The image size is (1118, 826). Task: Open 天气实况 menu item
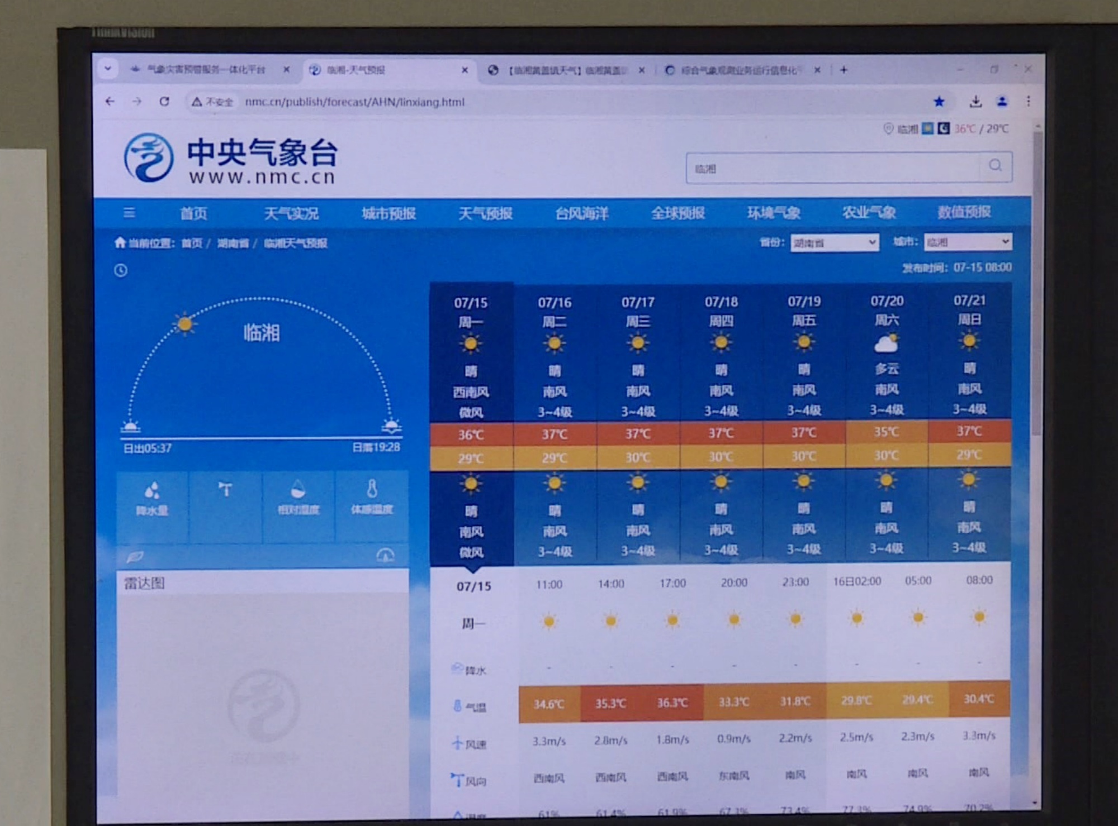click(291, 213)
